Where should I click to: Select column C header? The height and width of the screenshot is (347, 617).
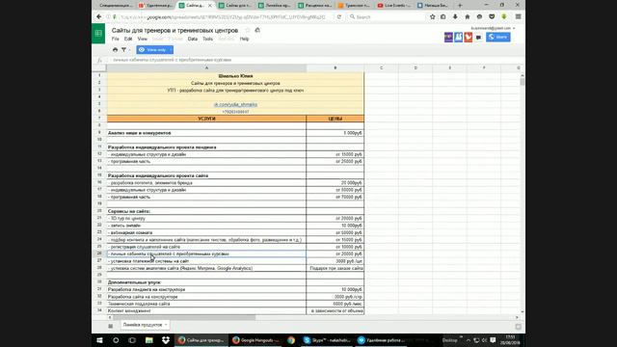coord(382,68)
